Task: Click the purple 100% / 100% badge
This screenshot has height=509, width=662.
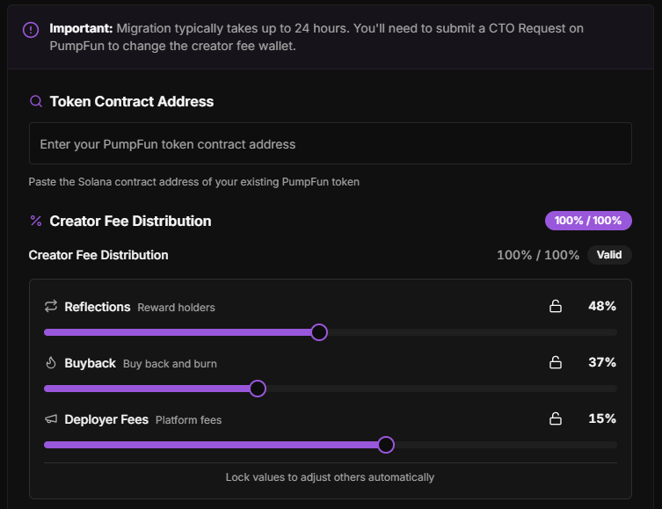Action: pos(588,221)
